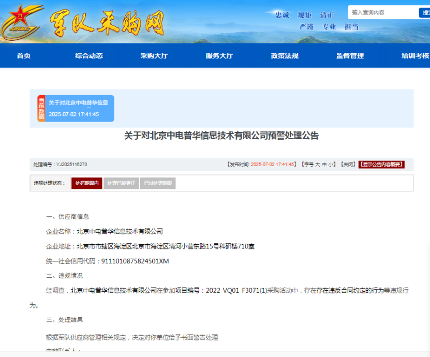Screen dimensions: 430x357
Task: Set font size to 大
Action: pyautogui.click(x=318, y=164)
